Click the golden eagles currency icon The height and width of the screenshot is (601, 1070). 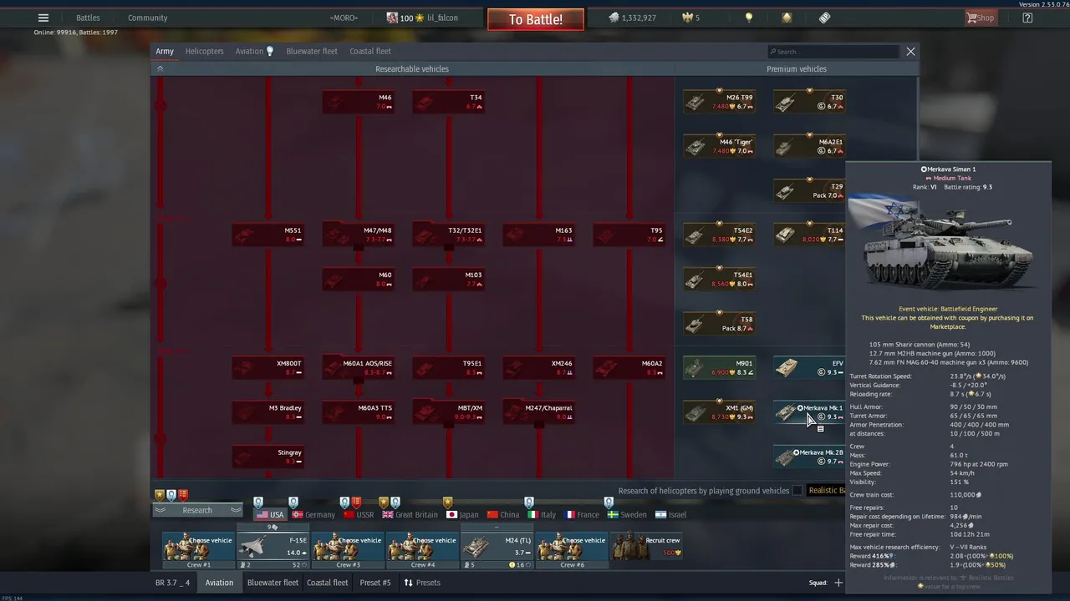coord(689,18)
